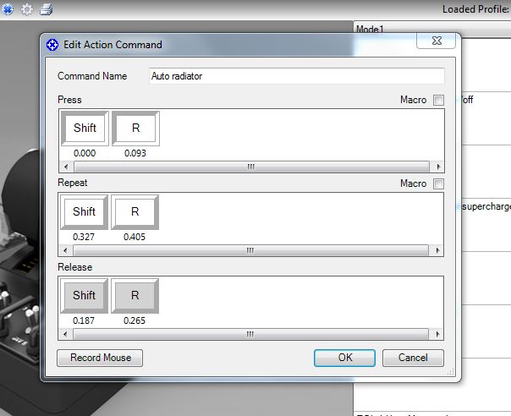Click the 0.327 timing under Repeat Shift

click(84, 237)
